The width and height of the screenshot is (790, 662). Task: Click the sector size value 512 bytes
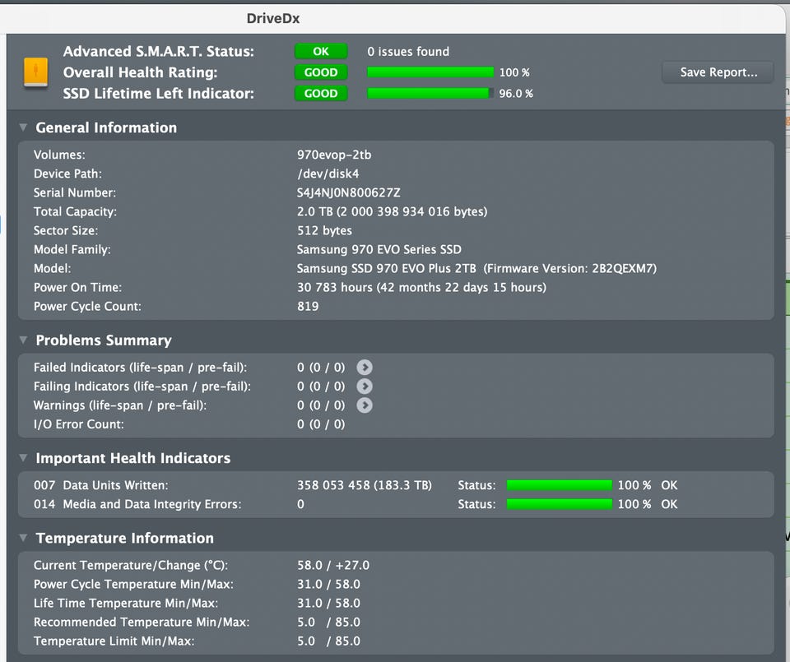click(324, 230)
